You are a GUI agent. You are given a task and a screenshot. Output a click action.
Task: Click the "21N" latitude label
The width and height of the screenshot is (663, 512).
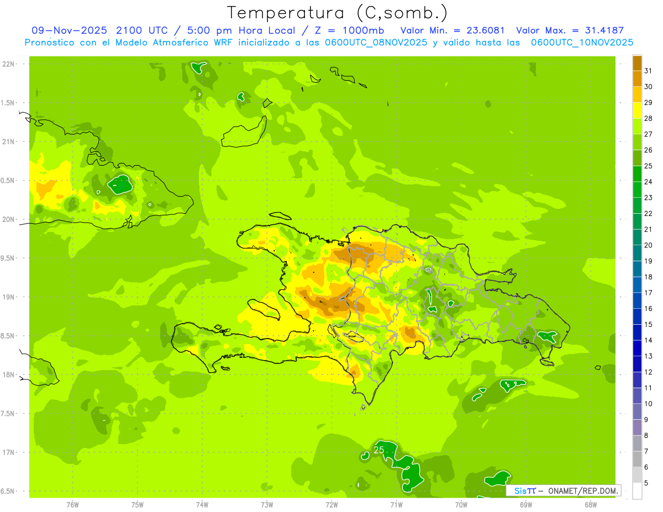tap(8, 141)
